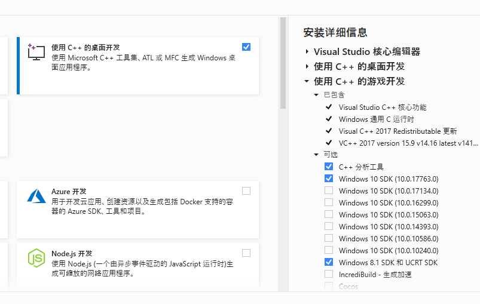This screenshot has height=304, width=480.
Task: Collapse the 已包含 section
Action: click(316, 95)
